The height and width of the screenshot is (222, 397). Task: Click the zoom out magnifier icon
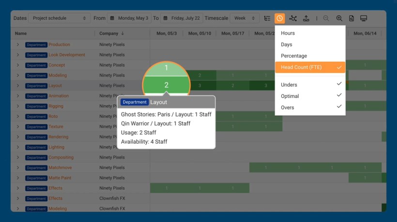(x=326, y=18)
